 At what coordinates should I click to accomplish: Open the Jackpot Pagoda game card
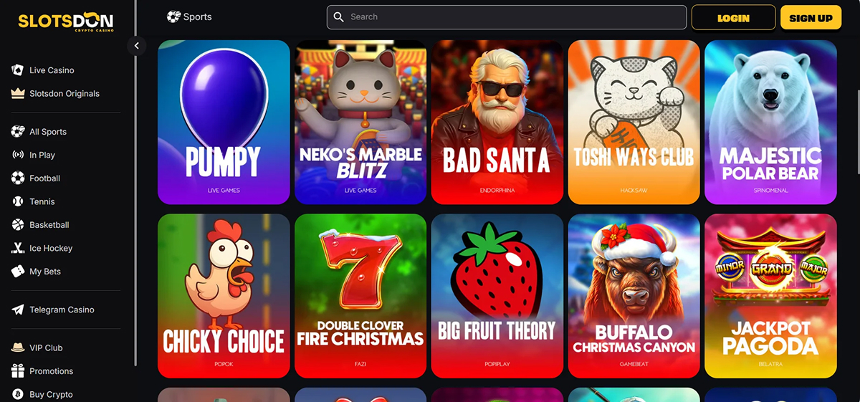pos(770,296)
